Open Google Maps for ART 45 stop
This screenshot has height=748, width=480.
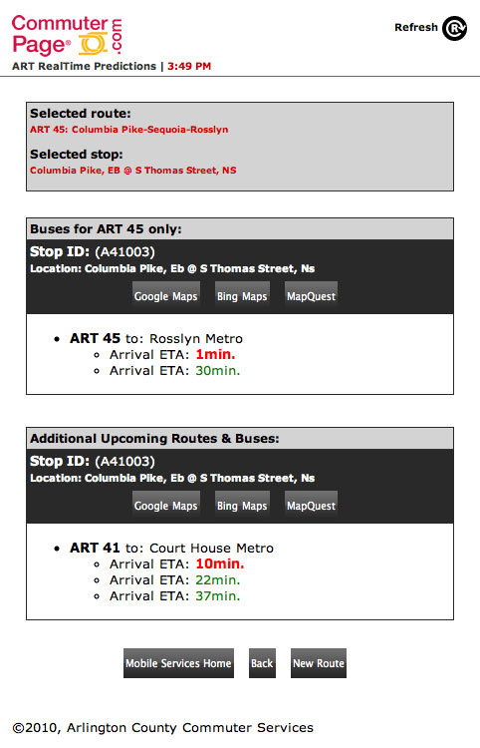click(165, 296)
